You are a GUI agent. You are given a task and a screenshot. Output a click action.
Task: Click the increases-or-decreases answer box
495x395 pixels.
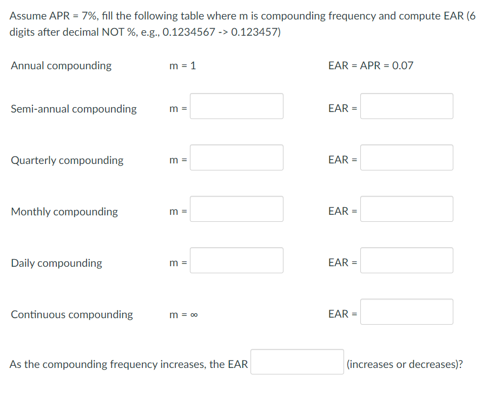point(296,361)
